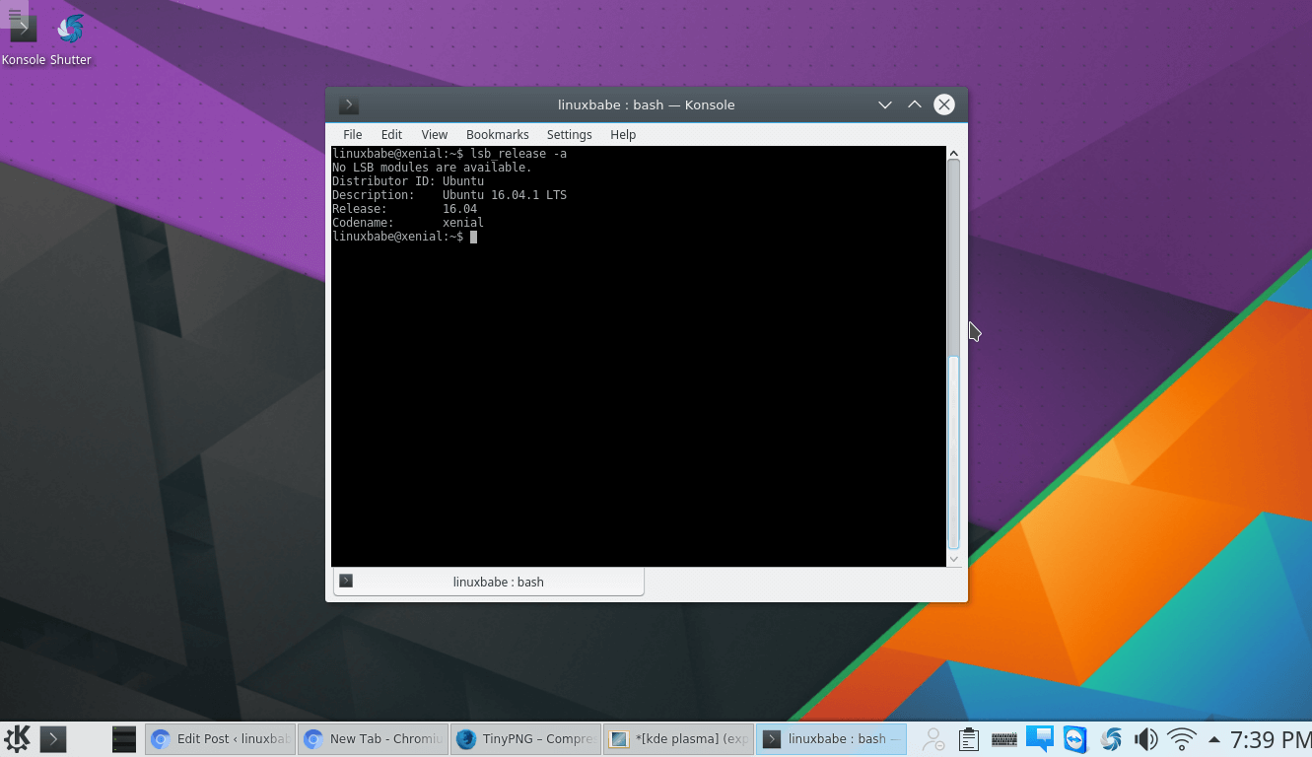Click the Konsole launcher in the panel

coord(53,739)
